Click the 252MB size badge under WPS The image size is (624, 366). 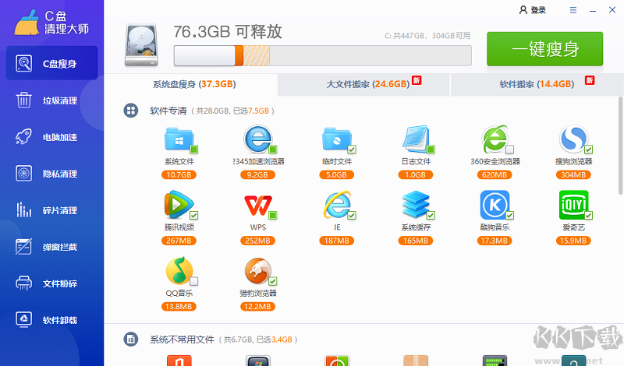pos(257,241)
